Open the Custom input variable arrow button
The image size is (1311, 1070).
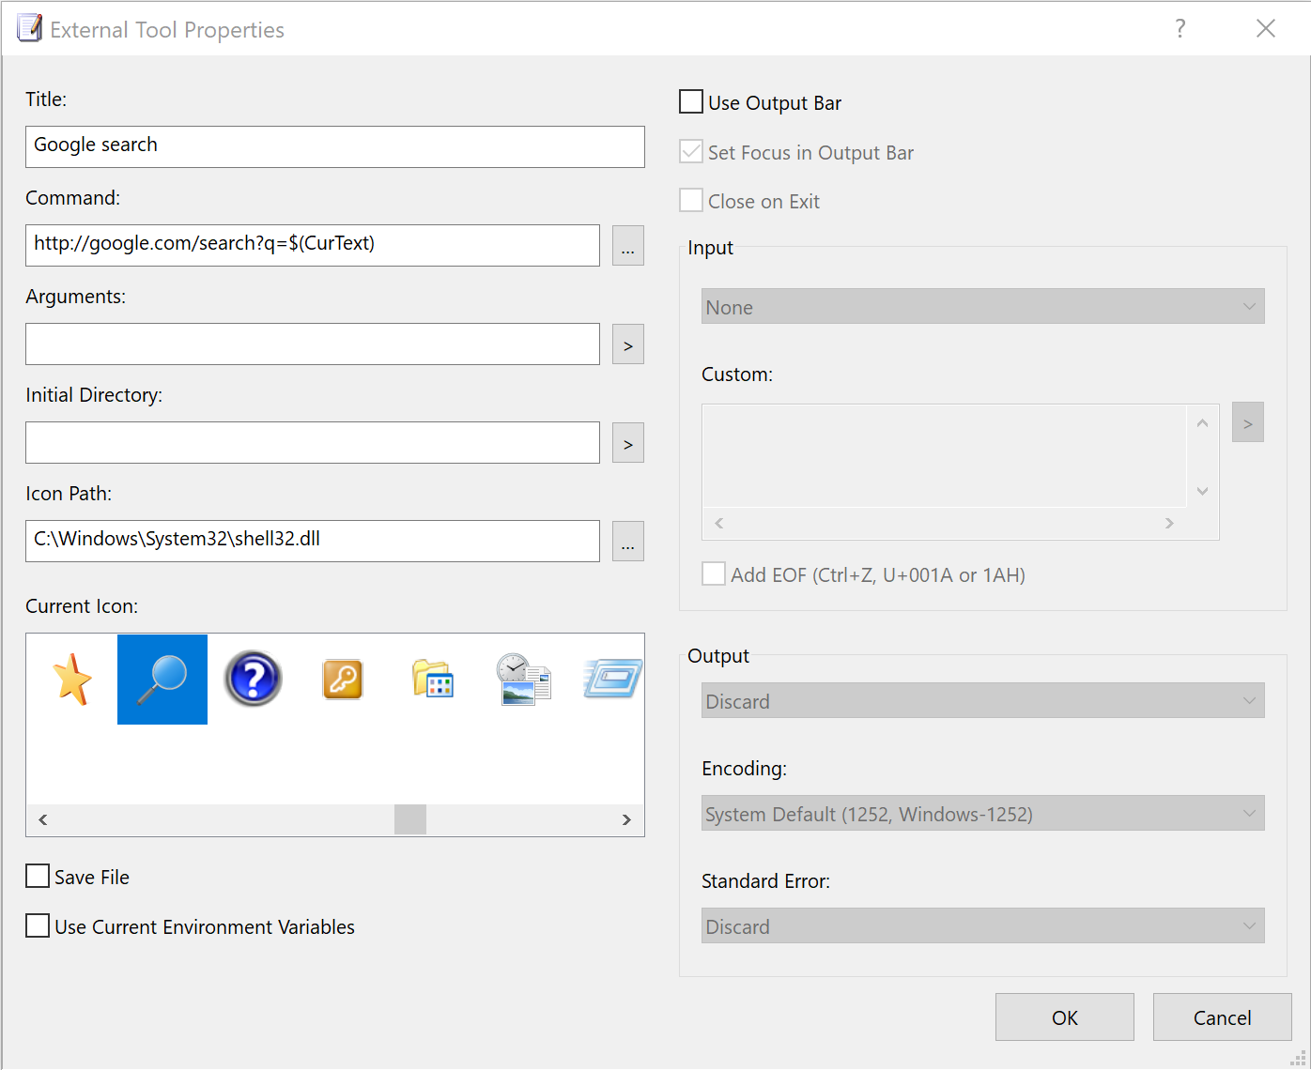point(1248,422)
